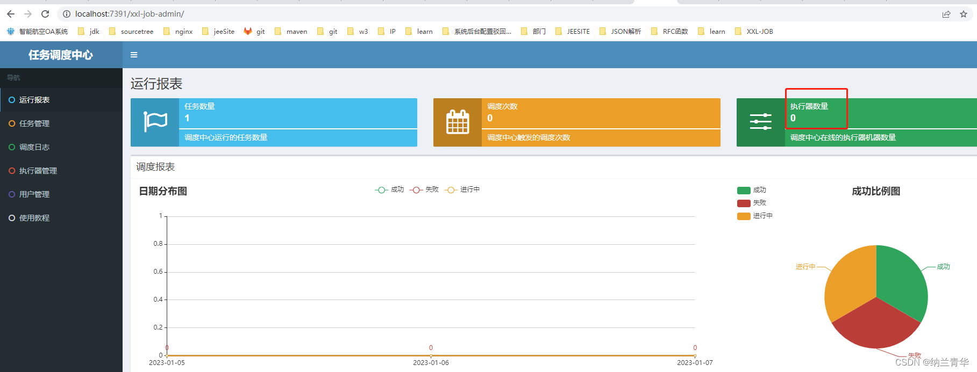Toggle the green 成功 pie legend swatch
977x372 pixels.
tap(744, 190)
